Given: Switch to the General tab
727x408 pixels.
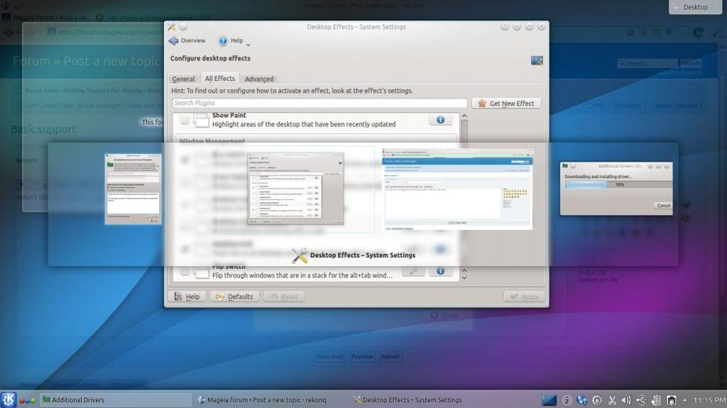Looking at the screenshot, I should pos(184,79).
